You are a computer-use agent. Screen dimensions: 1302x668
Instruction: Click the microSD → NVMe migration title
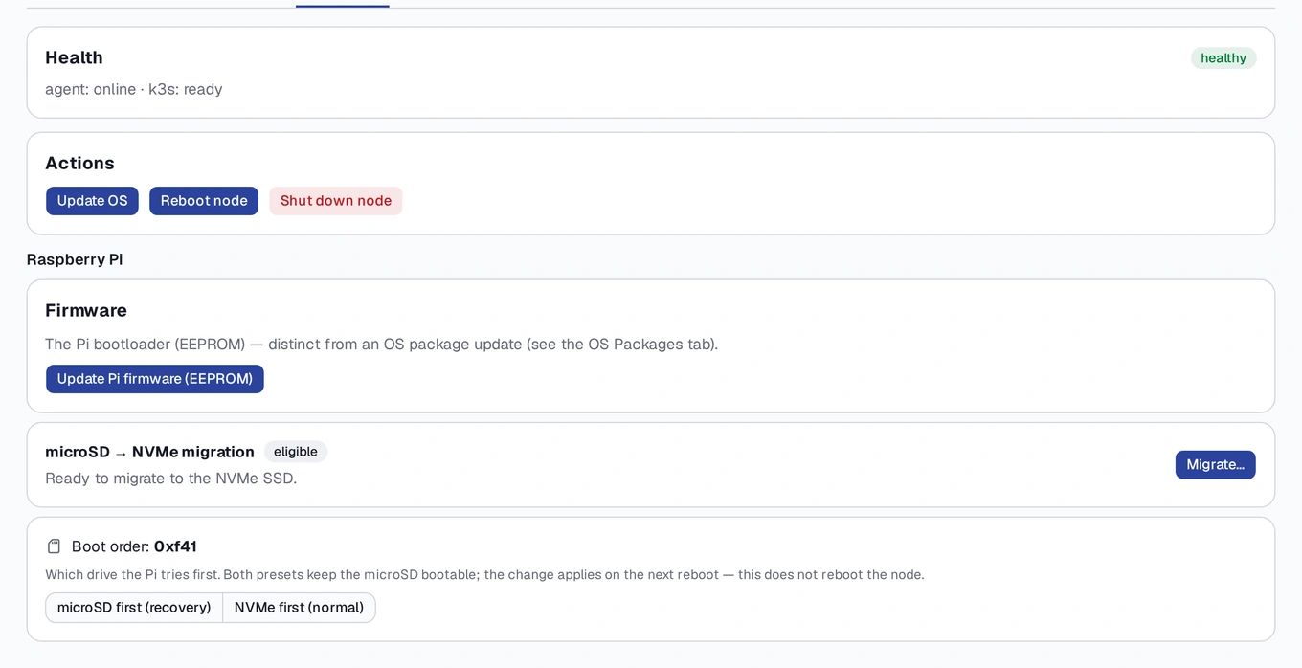tap(149, 452)
